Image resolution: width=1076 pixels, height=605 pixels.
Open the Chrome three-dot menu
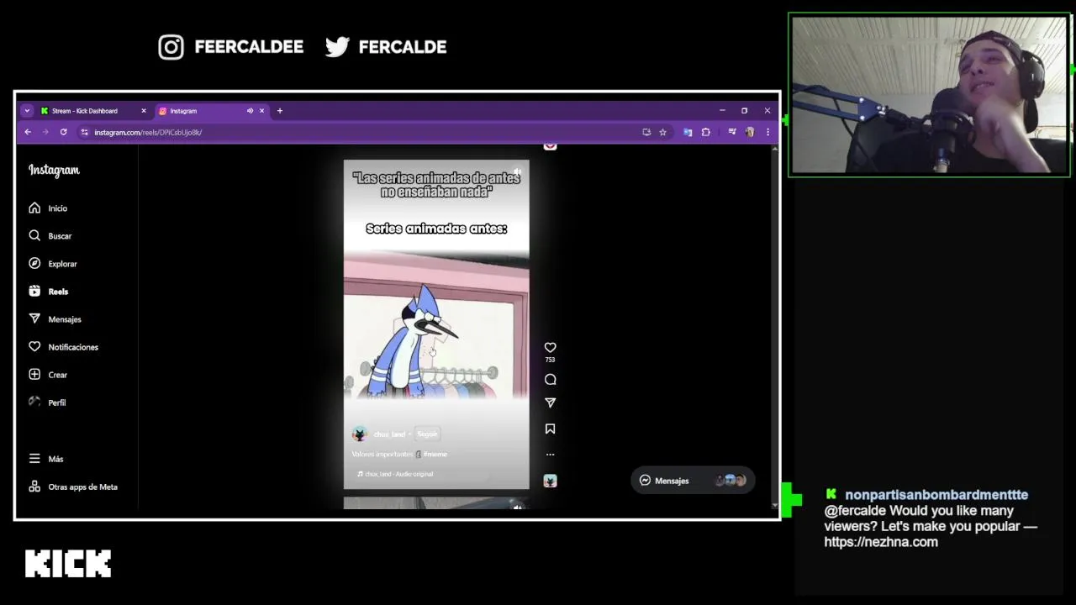click(767, 132)
